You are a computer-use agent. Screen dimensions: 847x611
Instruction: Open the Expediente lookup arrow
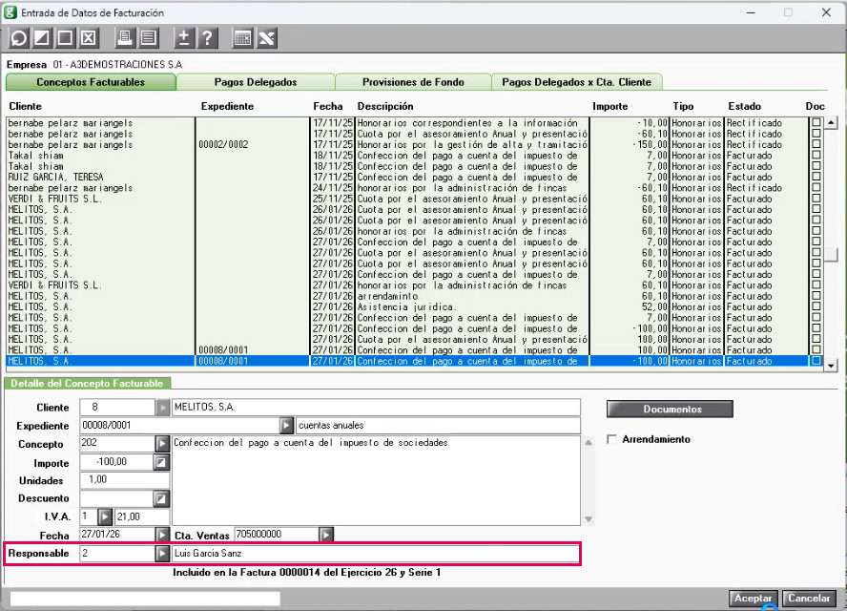point(286,426)
